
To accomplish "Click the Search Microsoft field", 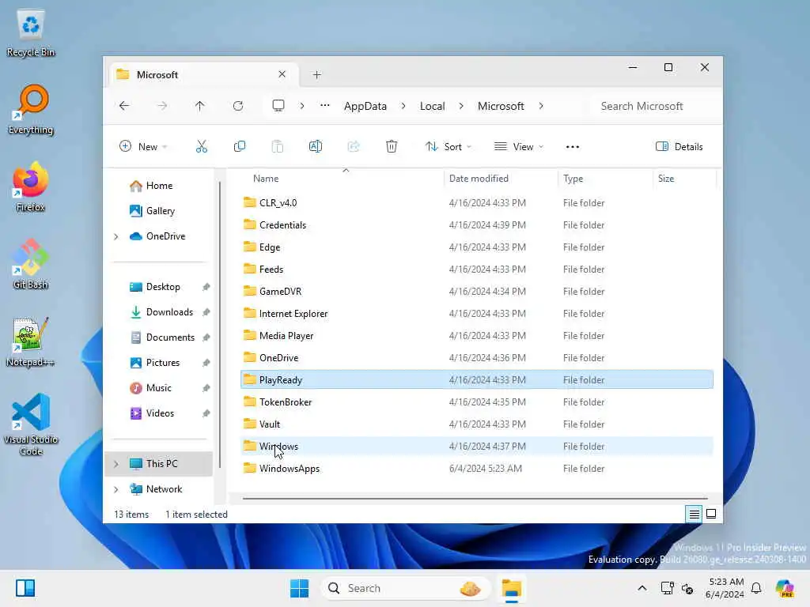I will [x=654, y=106].
